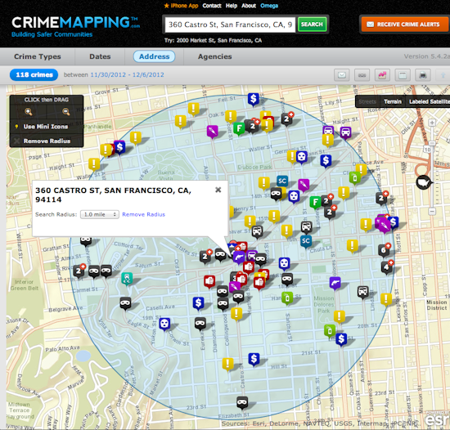
Task: Click the email envelope toolbar icon
Action: [x=341, y=75]
